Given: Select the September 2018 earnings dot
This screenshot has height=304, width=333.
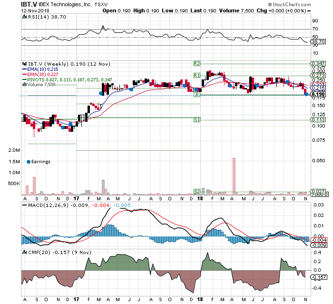Looking at the screenshot, I should coord(287,82).
